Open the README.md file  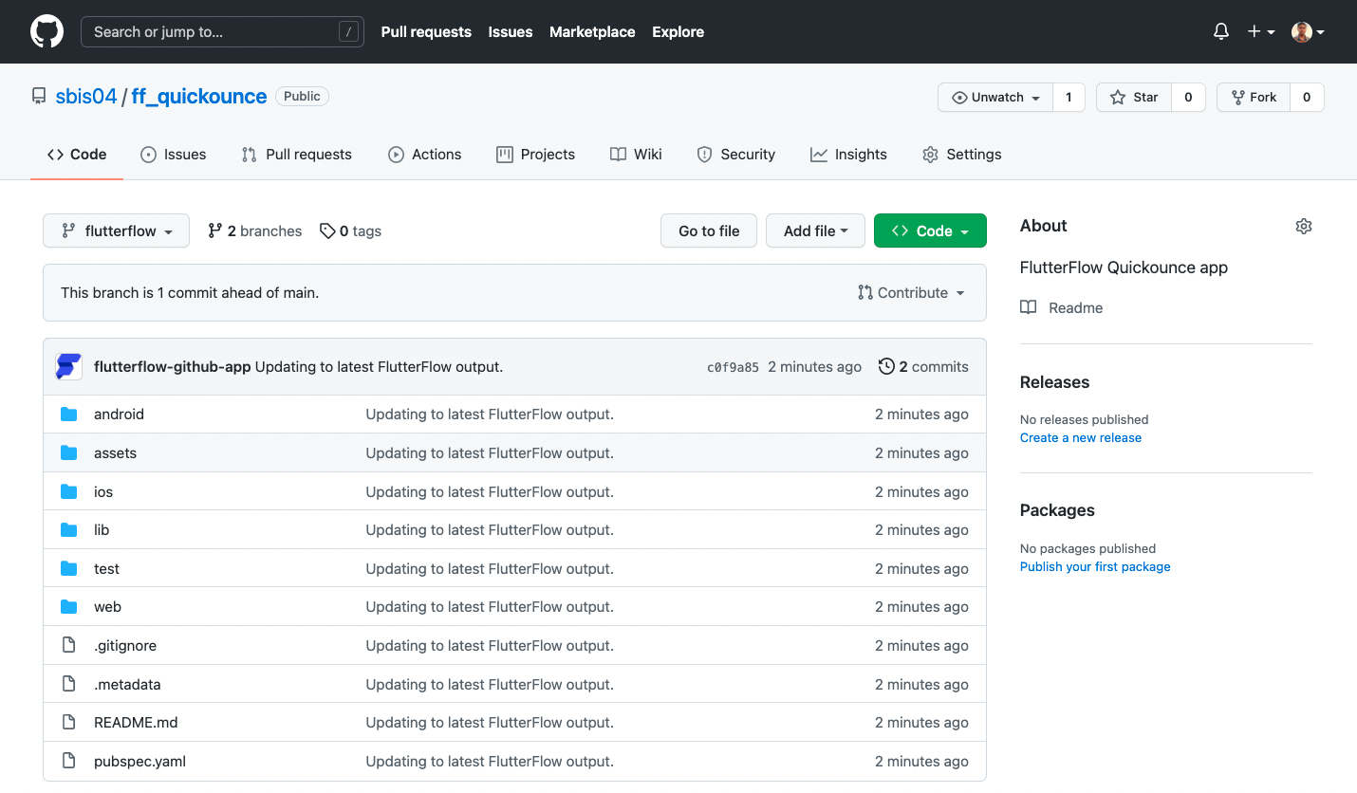point(136,722)
